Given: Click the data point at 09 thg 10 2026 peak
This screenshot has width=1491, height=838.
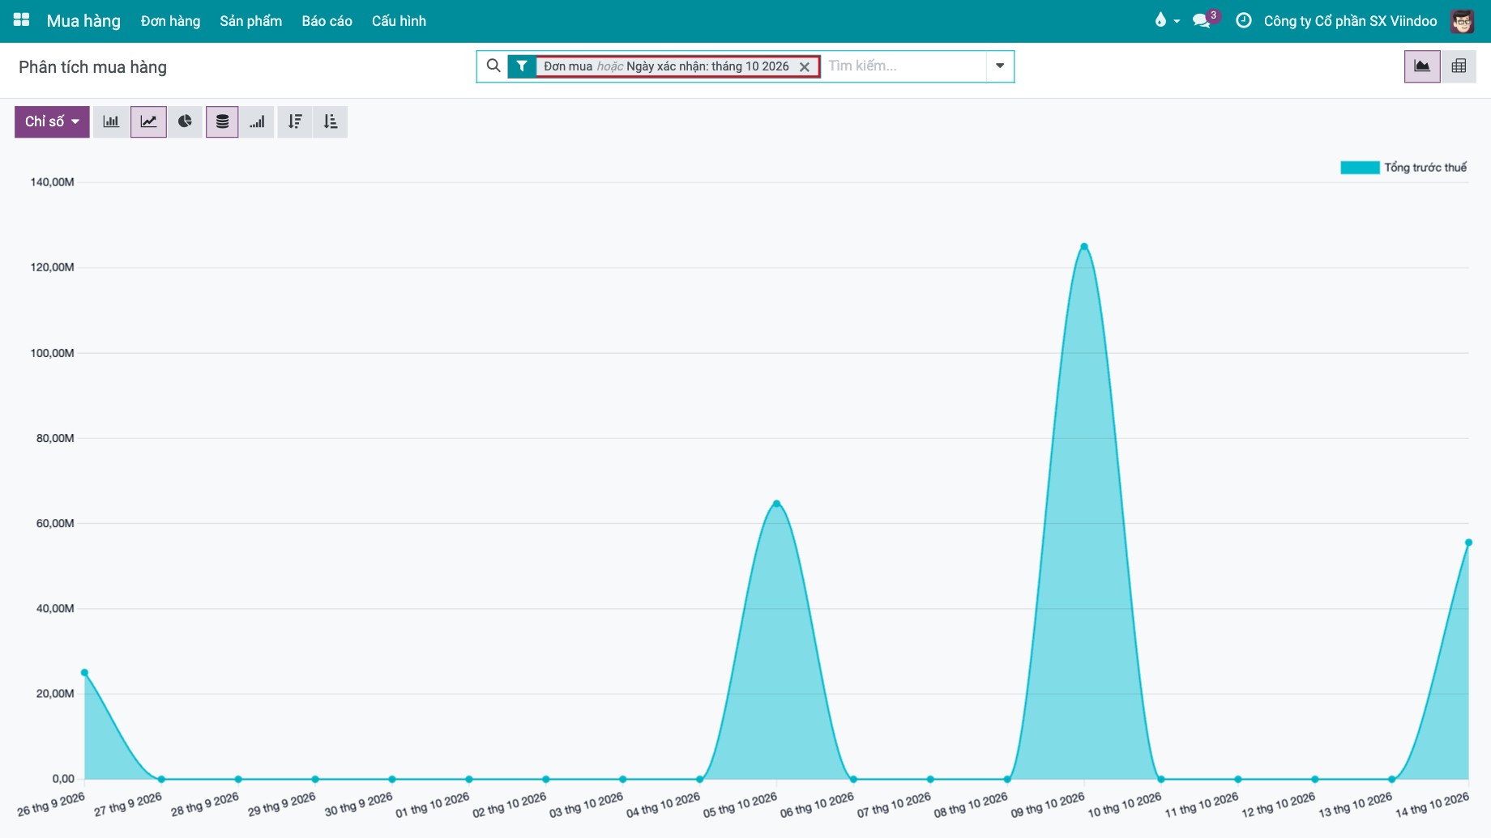Looking at the screenshot, I should (x=1084, y=246).
